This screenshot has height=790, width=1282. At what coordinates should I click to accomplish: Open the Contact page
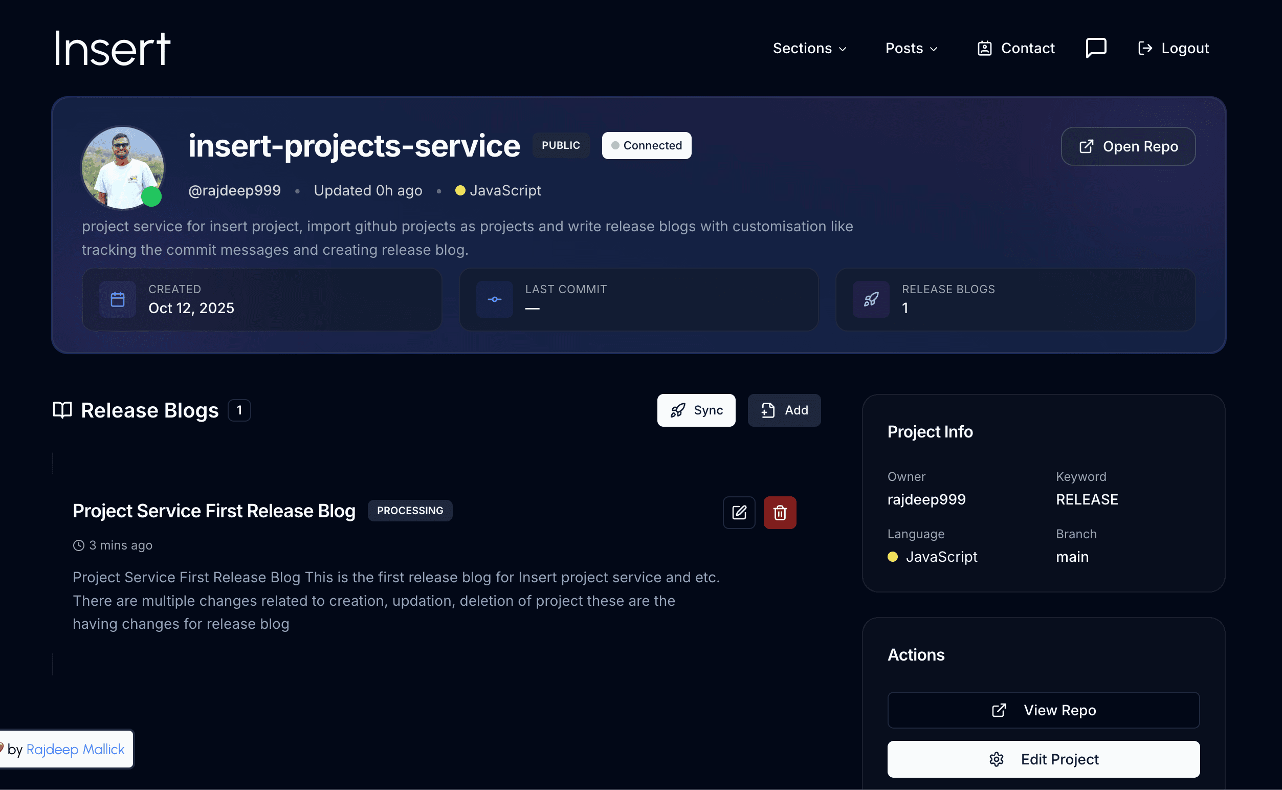point(1015,48)
